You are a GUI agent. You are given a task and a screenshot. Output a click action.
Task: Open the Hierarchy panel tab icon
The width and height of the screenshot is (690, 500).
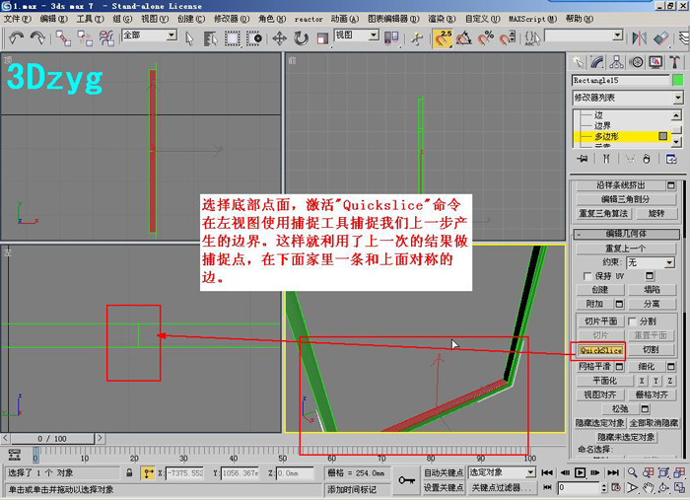tap(616, 62)
